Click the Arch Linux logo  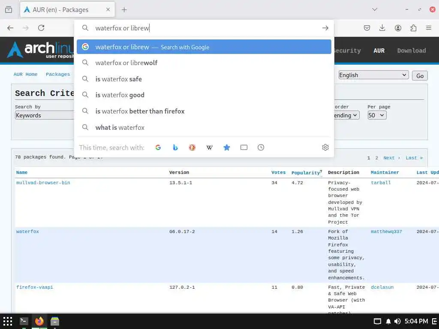41,50
